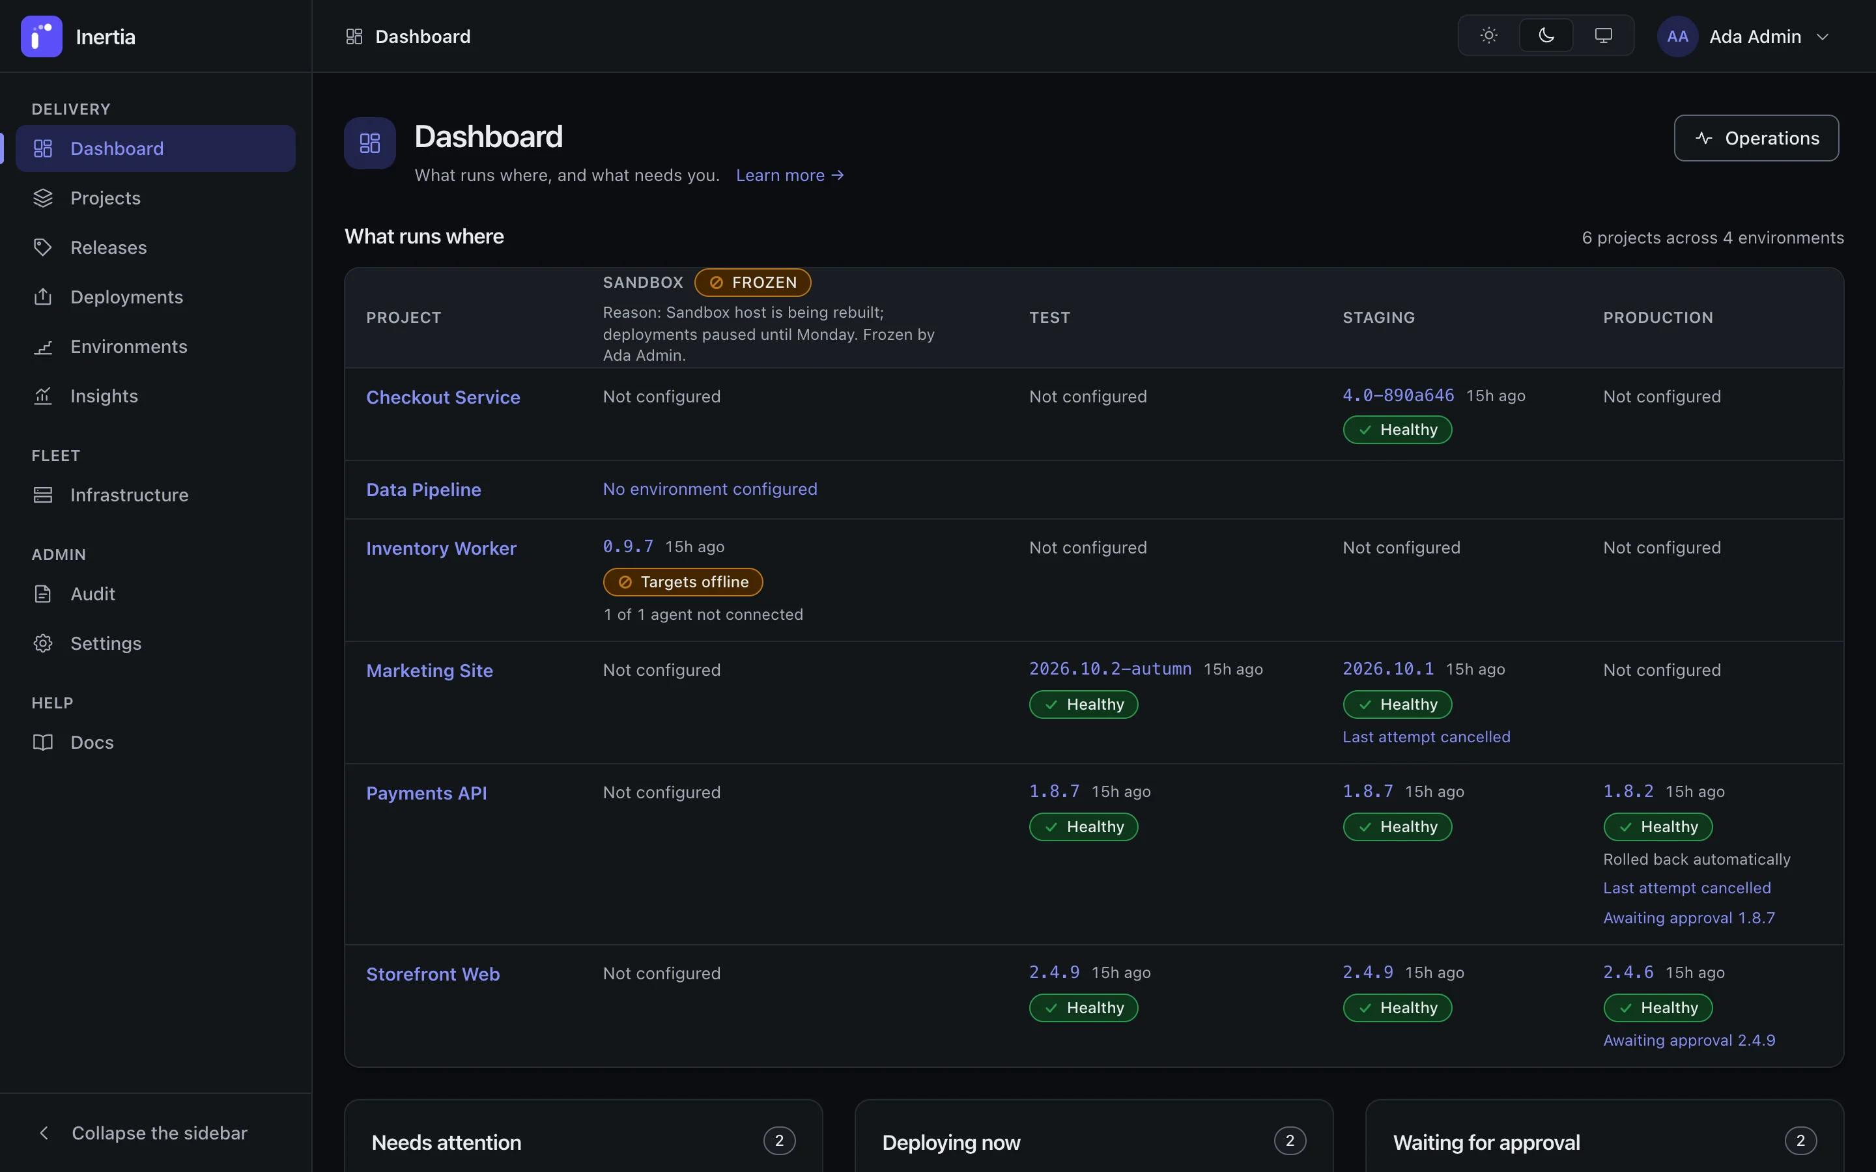
Task: Open Projects from the sidebar
Action: (155, 198)
